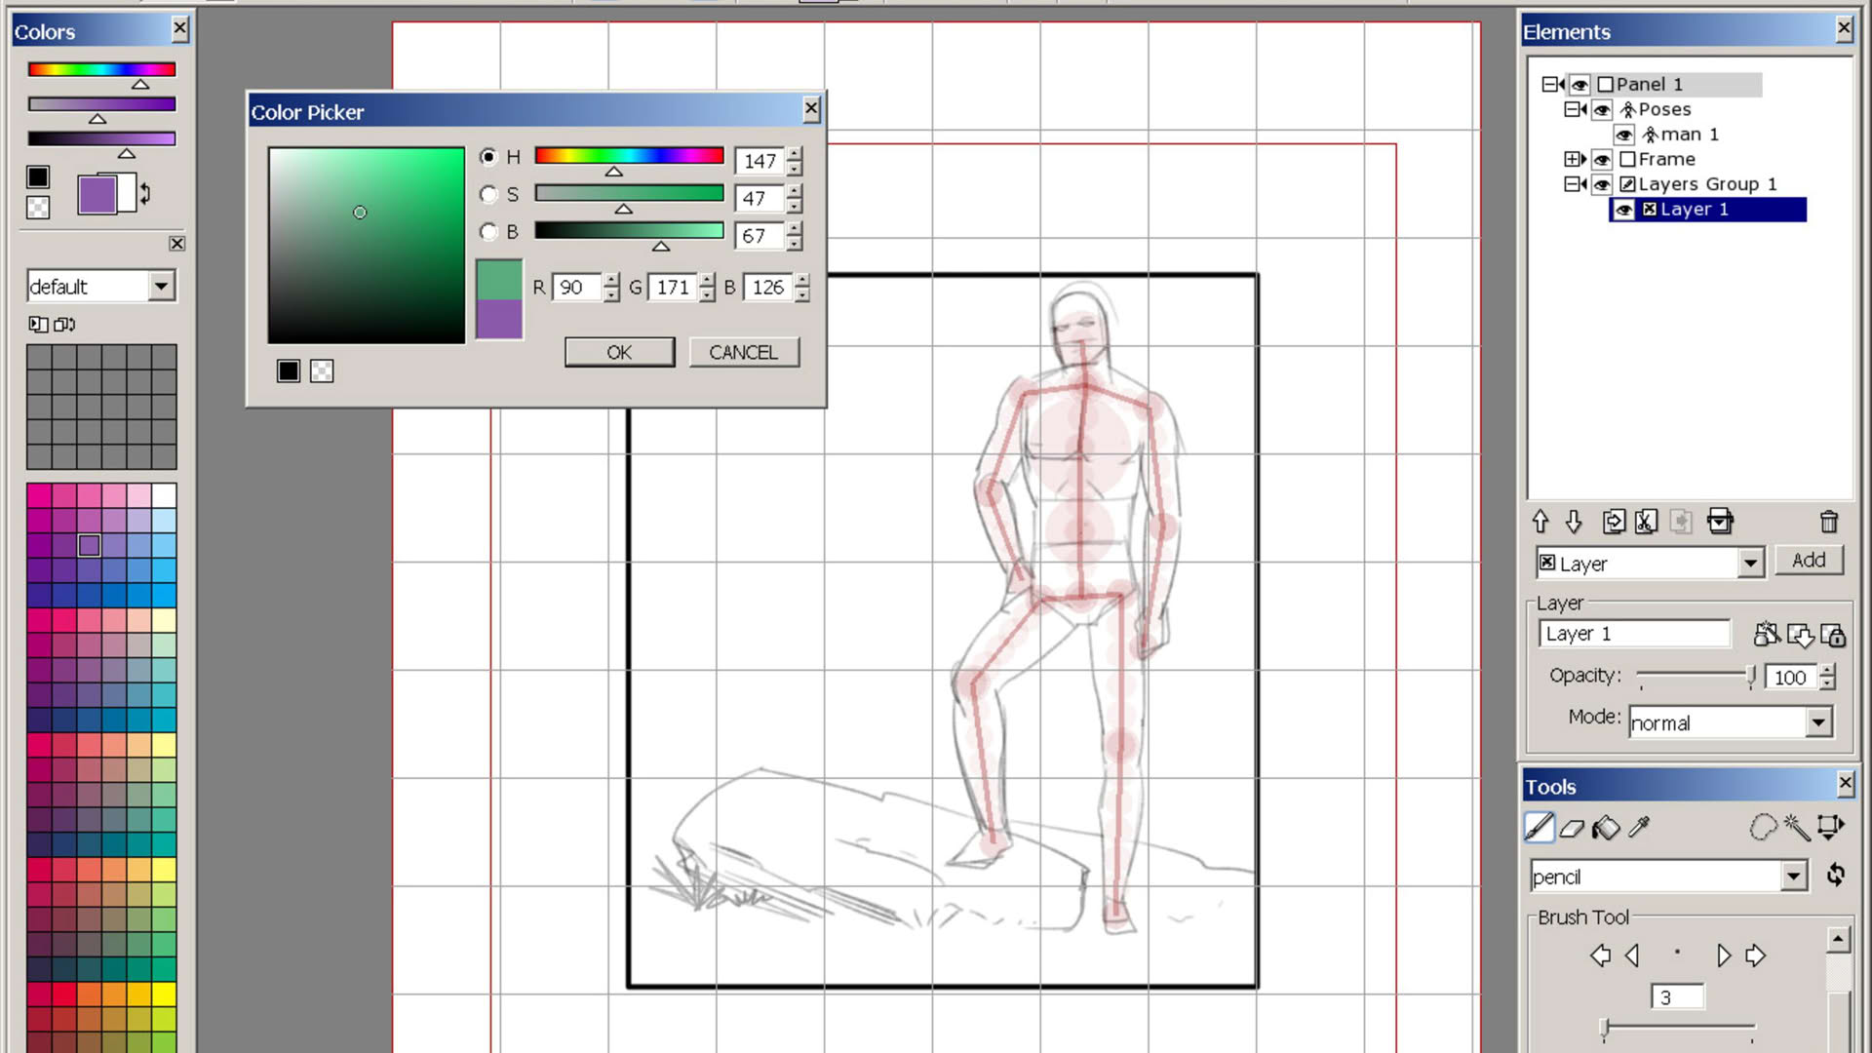The image size is (1872, 1053).
Task: Click the black color preset in Colors panel
Action: tap(38, 176)
